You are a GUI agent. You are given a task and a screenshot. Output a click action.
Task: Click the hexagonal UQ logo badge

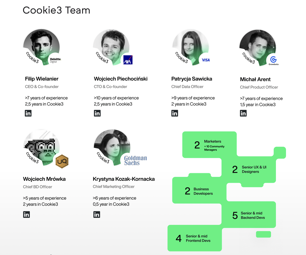(x=62, y=162)
